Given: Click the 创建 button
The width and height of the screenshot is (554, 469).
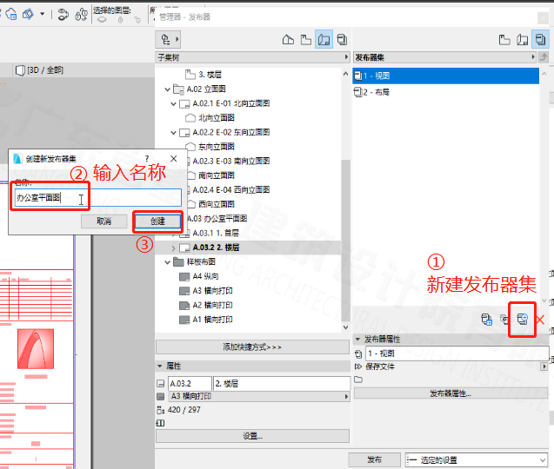Looking at the screenshot, I should tap(157, 221).
